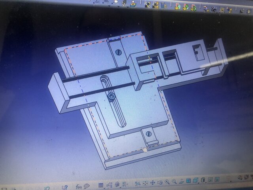Select the slotted screw on upper clamp

tap(119, 52)
